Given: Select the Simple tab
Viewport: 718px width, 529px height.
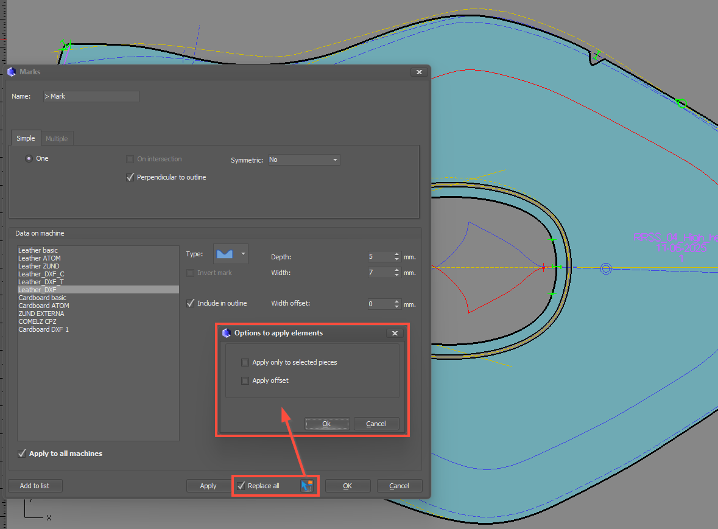Looking at the screenshot, I should click(x=26, y=138).
